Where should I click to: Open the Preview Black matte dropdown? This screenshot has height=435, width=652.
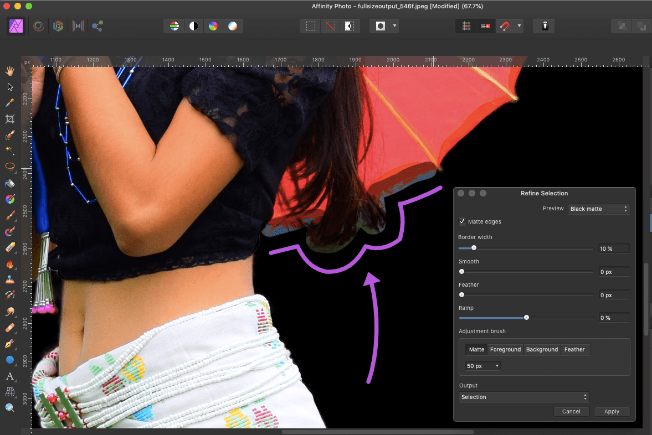pos(599,209)
